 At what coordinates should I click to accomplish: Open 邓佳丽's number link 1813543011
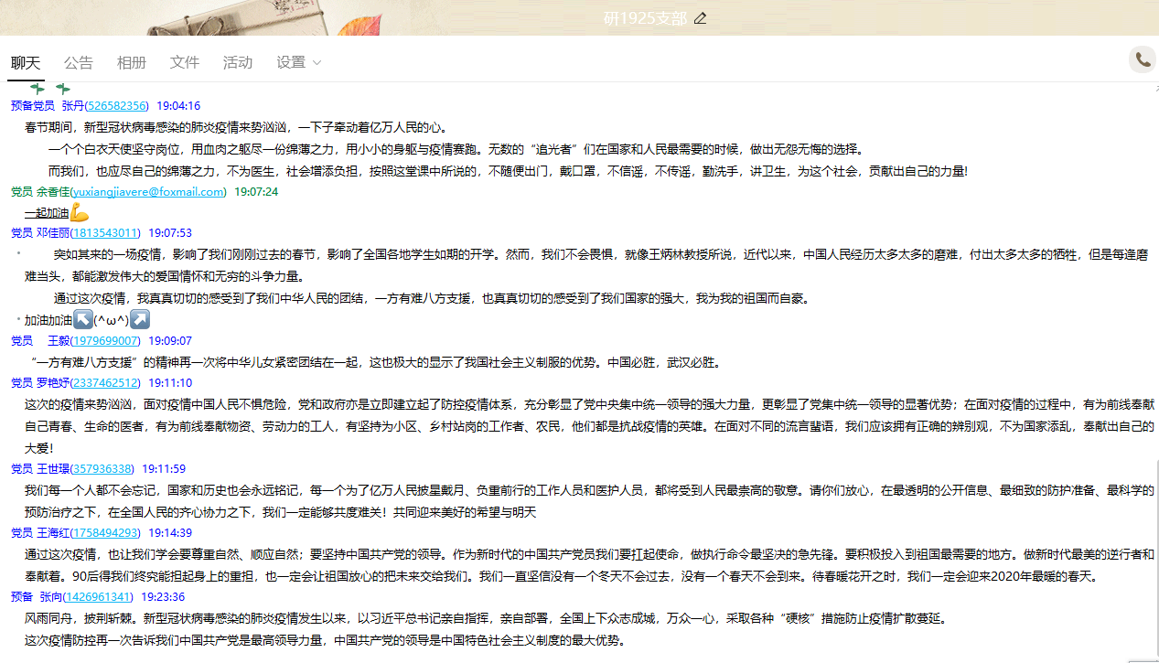[x=107, y=234]
